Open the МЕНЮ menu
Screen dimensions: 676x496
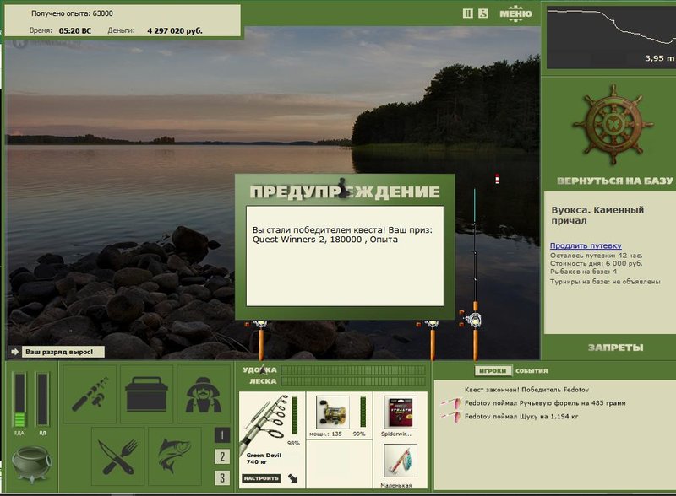[x=515, y=13]
